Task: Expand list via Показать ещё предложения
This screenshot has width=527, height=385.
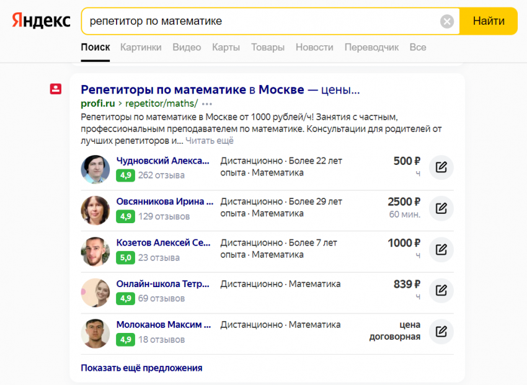Action: point(141,368)
